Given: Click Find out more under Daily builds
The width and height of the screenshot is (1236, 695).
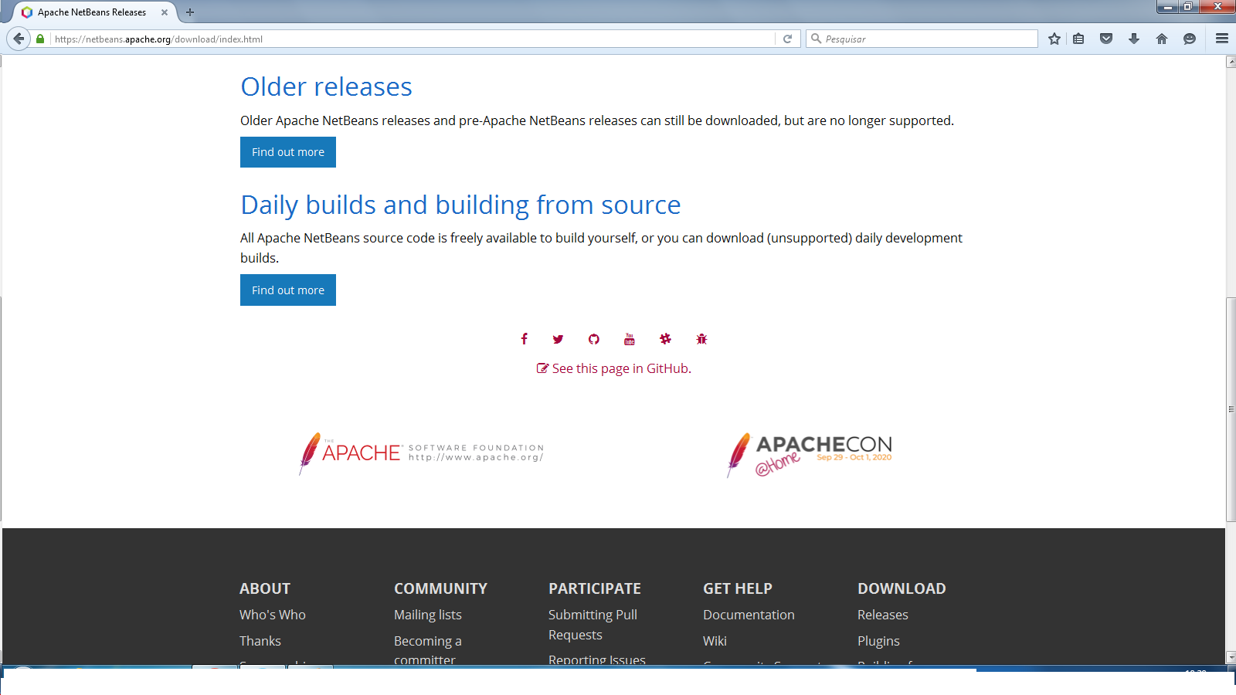Looking at the screenshot, I should click(288, 290).
